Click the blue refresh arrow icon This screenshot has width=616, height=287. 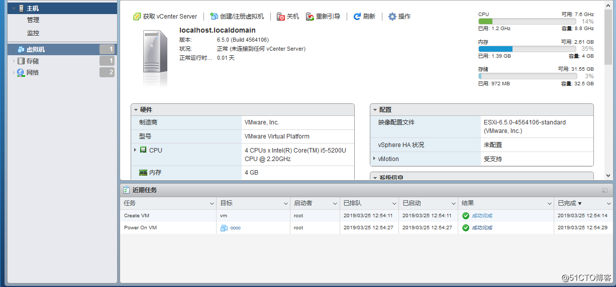pos(357,17)
